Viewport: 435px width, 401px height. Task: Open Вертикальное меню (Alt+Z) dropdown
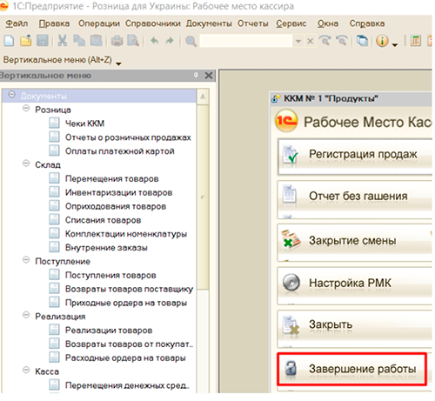coord(118,63)
